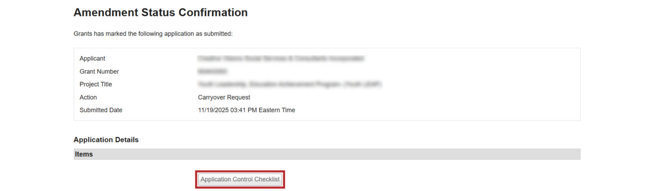Click the 11/19/2025 submitted date

(x=213, y=110)
